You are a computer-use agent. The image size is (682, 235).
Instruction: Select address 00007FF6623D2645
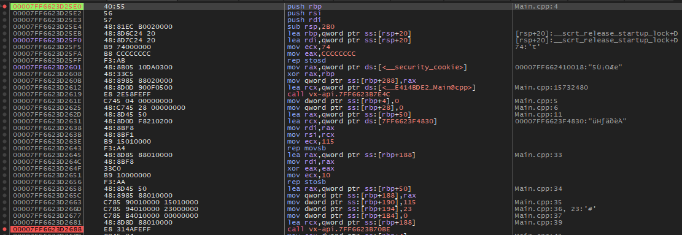47,155
